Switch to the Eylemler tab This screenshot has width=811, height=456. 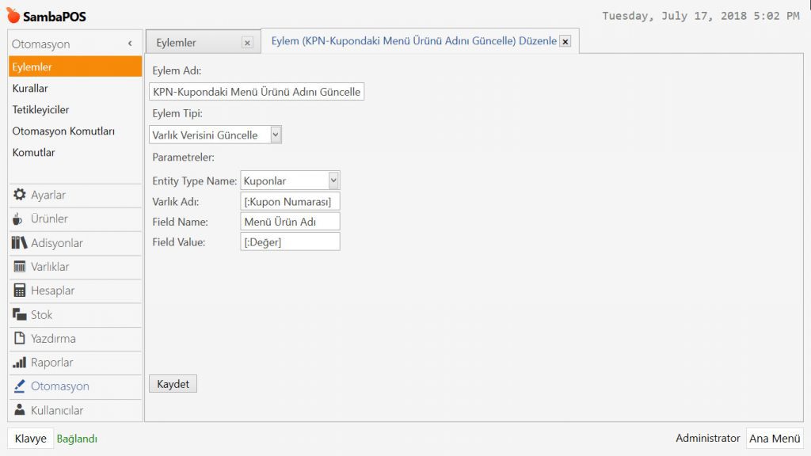tap(177, 43)
